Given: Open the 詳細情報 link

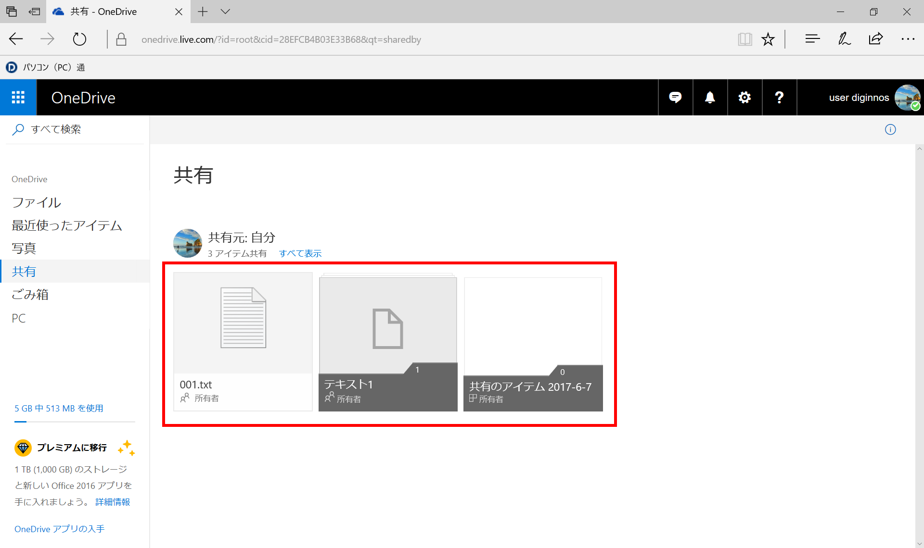Looking at the screenshot, I should coord(113,502).
